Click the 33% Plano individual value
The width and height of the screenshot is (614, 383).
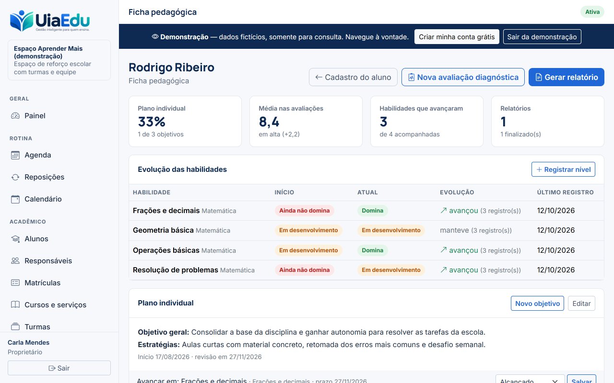(152, 122)
